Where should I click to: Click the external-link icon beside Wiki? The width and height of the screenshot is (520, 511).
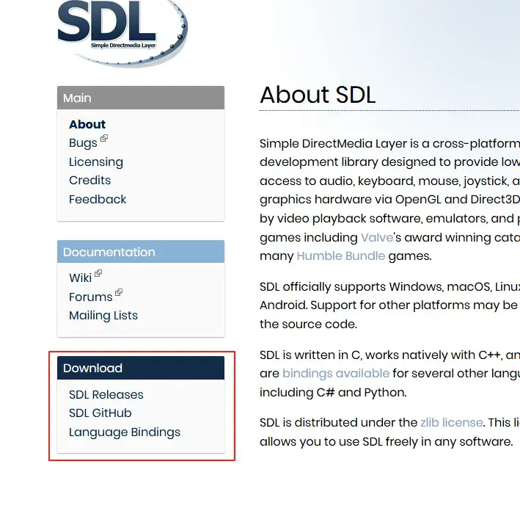[98, 273]
